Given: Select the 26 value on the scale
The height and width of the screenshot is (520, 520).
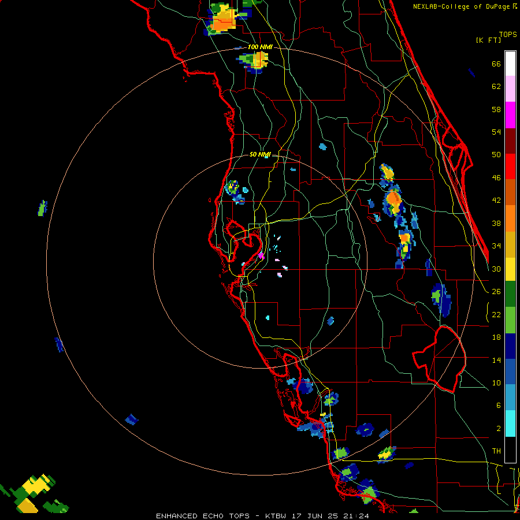Looking at the screenshot, I should (x=496, y=292).
